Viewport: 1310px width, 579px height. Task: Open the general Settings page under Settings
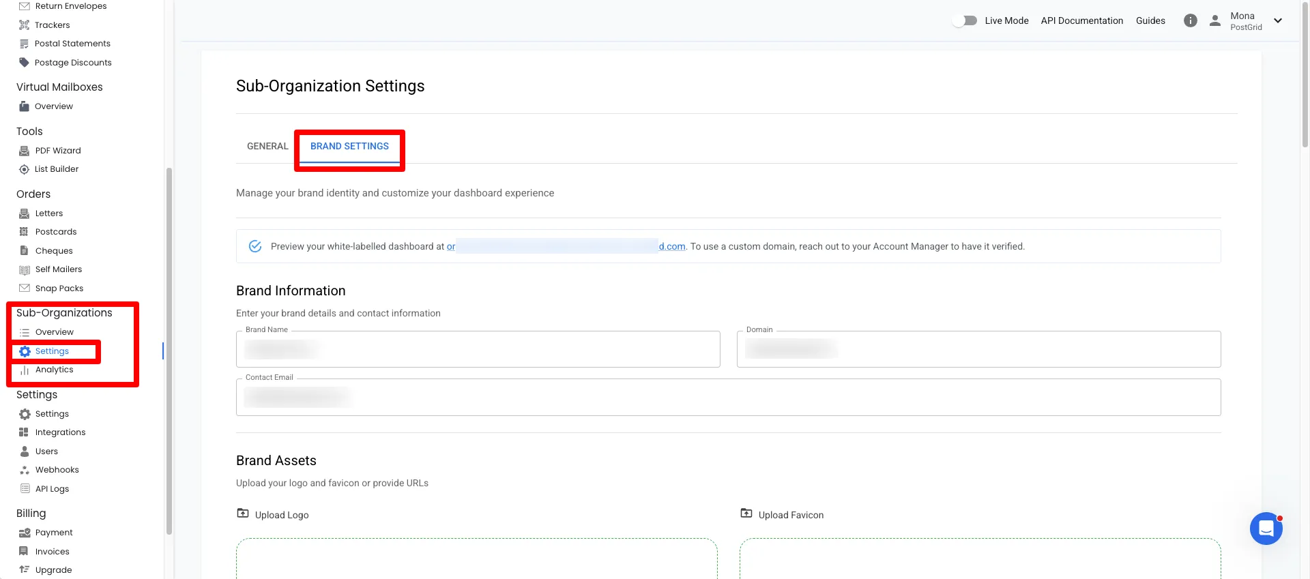pyautogui.click(x=52, y=414)
